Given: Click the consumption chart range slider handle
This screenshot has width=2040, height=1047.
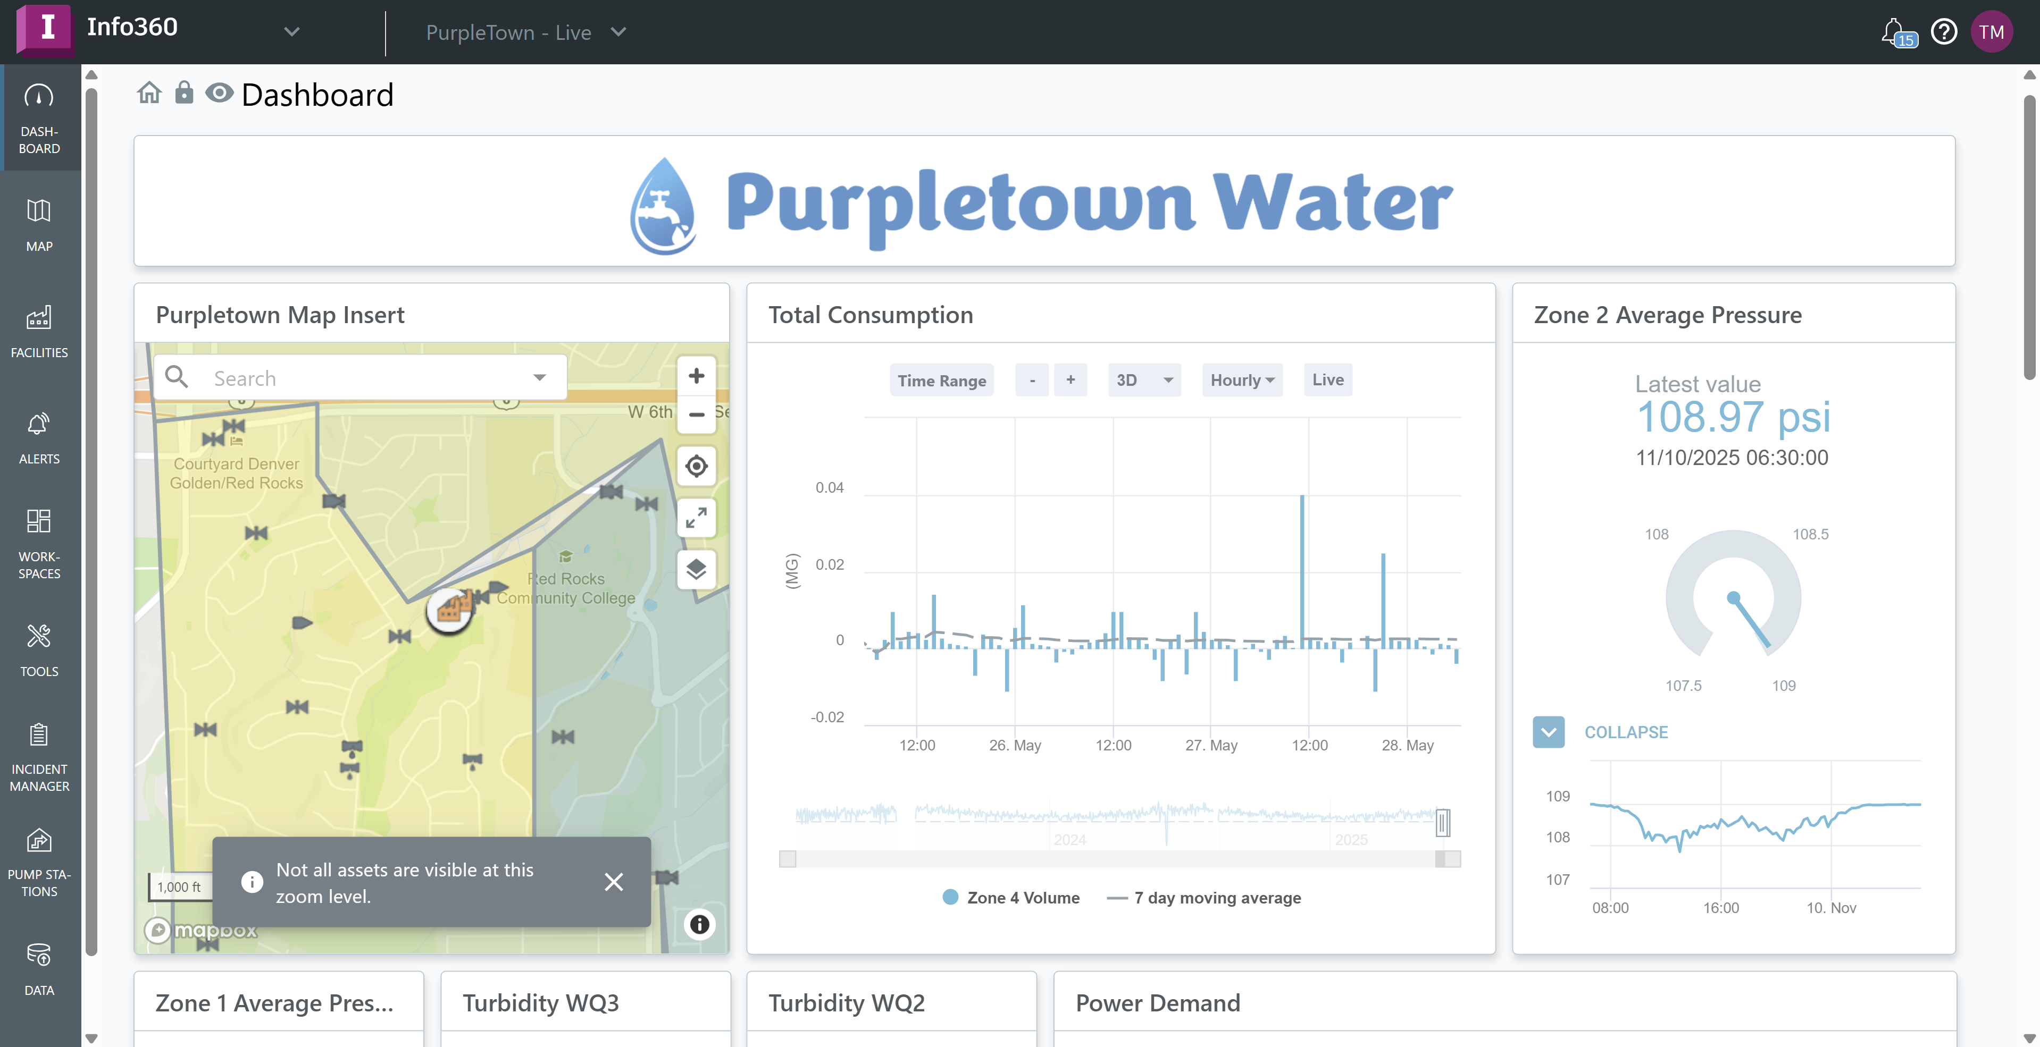Looking at the screenshot, I should pos(1443,823).
